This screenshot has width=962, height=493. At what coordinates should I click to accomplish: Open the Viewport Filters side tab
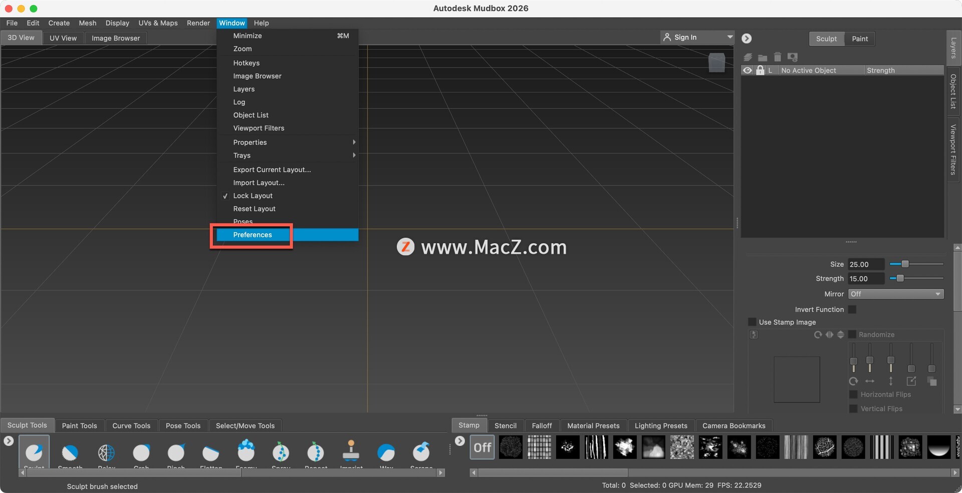(953, 150)
